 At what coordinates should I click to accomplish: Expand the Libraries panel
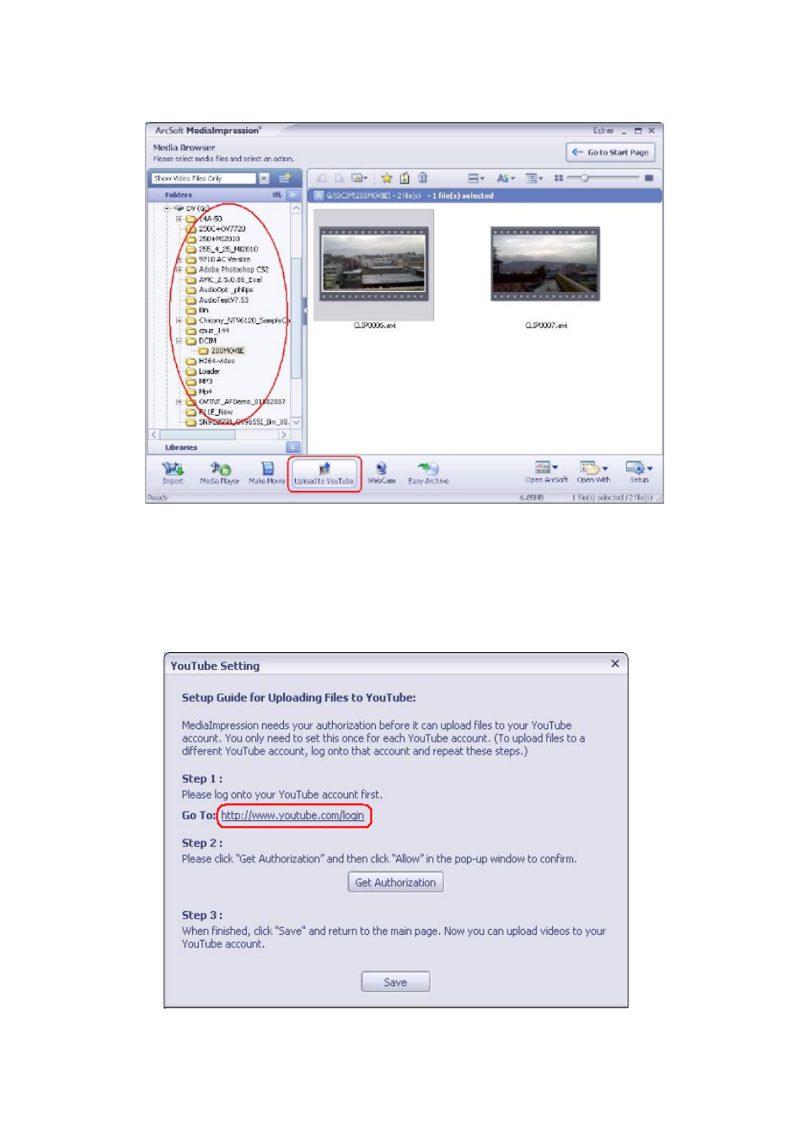coord(293,447)
